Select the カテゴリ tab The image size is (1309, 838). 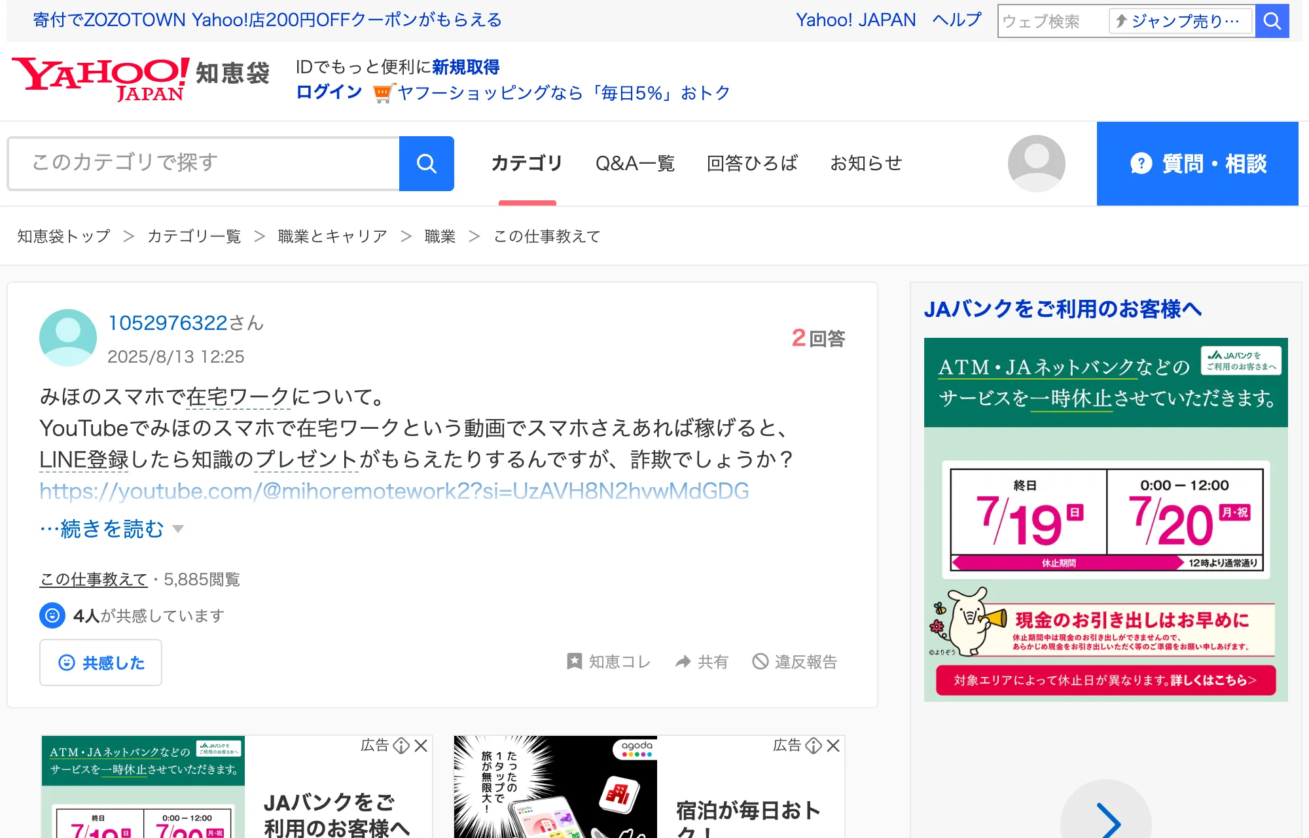(527, 164)
